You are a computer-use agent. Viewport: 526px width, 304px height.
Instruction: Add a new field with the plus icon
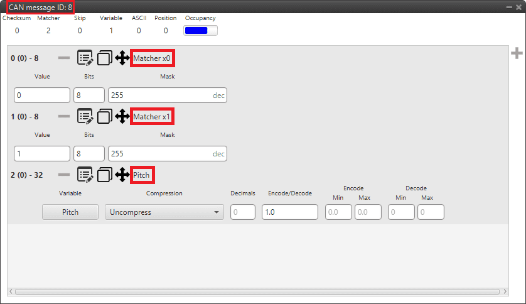click(517, 53)
